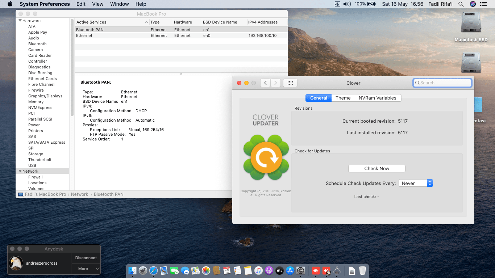Open Spotlight search in the menu bar

[x=461, y=4]
